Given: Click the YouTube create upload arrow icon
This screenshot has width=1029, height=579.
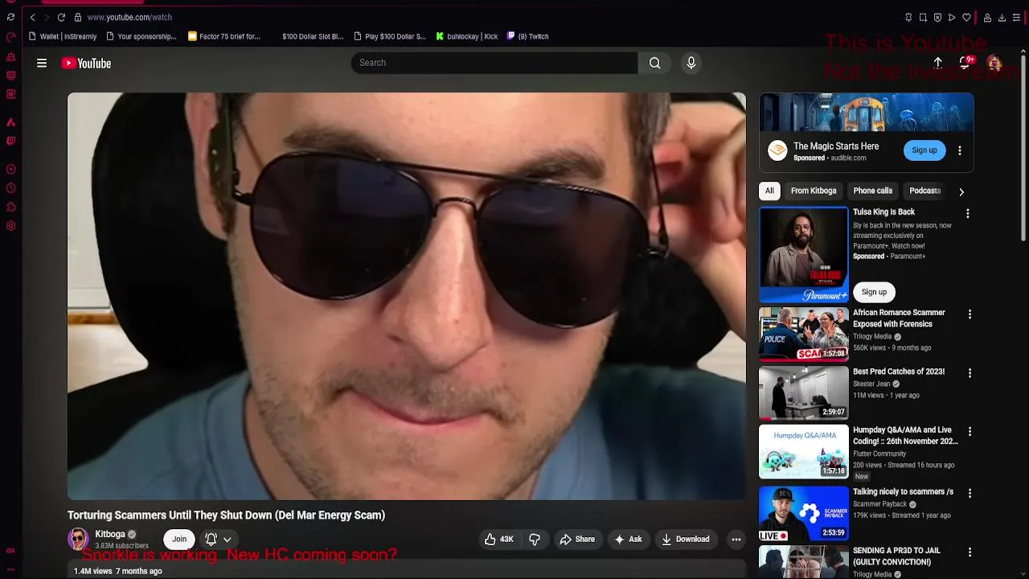Looking at the screenshot, I should point(937,63).
